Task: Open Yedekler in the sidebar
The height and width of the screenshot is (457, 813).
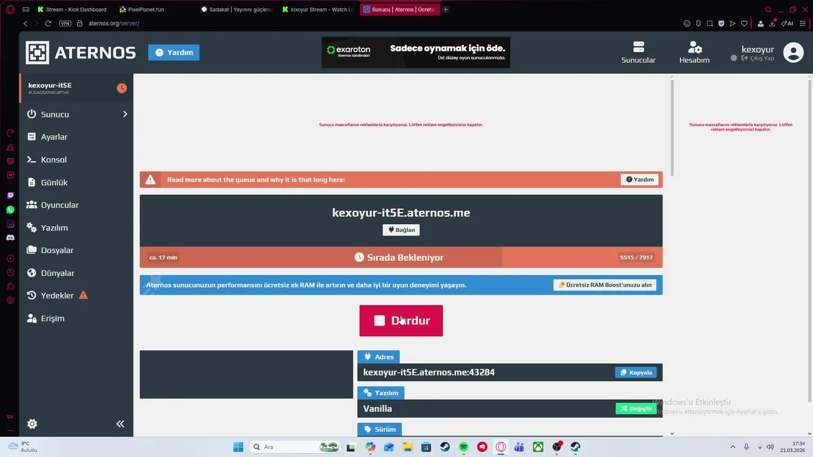Action: pyautogui.click(x=57, y=296)
